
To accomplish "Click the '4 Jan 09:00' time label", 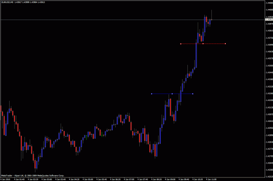I will coord(170,179).
